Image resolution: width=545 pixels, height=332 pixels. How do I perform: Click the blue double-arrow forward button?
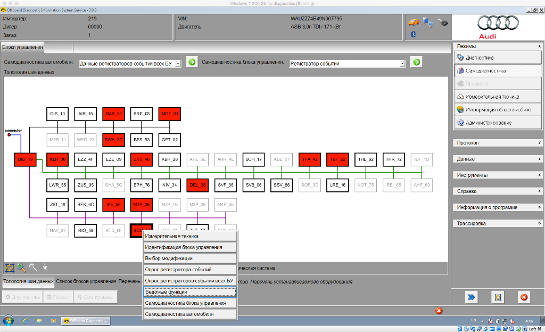click(x=471, y=297)
